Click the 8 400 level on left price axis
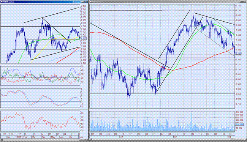 point(84,6)
